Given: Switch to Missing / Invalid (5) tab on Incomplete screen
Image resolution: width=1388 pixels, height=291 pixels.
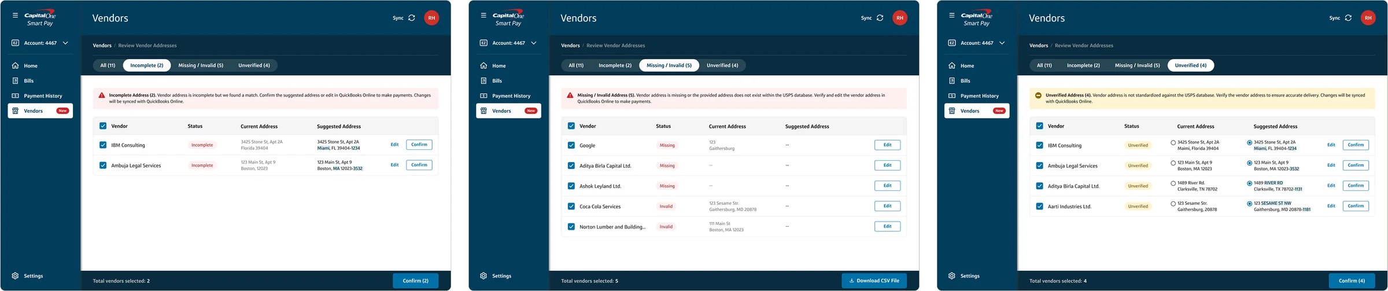Looking at the screenshot, I should pyautogui.click(x=201, y=65).
